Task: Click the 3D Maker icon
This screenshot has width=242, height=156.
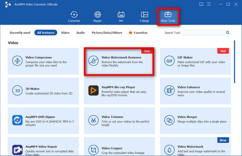Action: 17,91
